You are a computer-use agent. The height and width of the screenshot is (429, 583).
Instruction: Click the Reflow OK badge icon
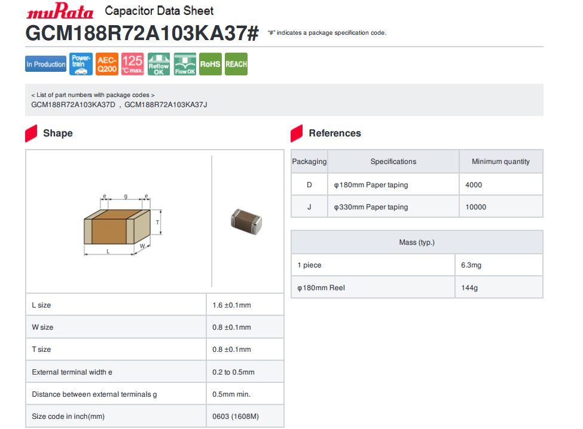point(159,64)
